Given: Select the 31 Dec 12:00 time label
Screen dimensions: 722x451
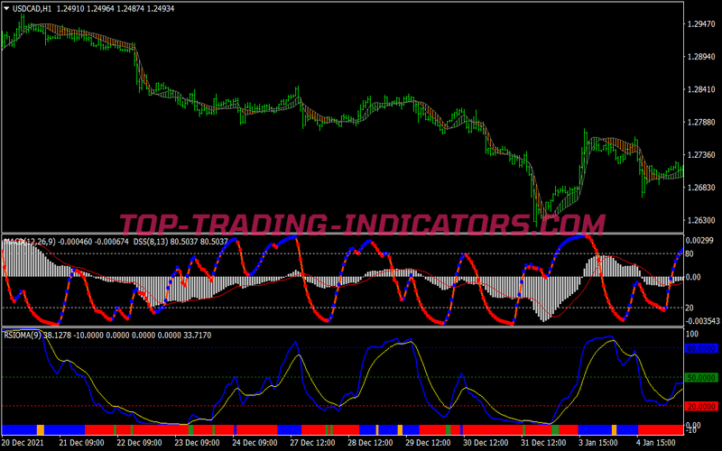Looking at the screenshot, I should click(x=543, y=443).
